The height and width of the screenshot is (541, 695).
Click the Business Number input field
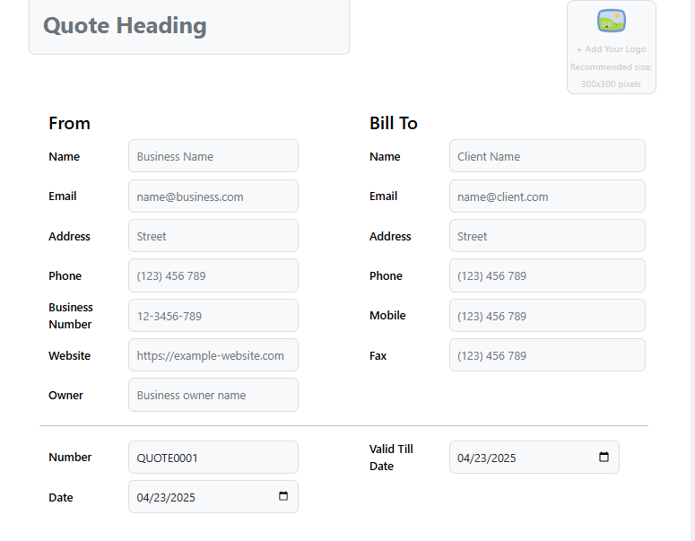coord(213,316)
